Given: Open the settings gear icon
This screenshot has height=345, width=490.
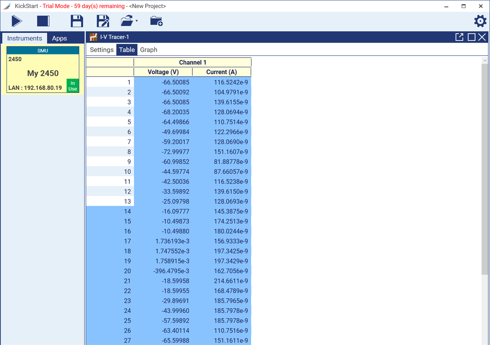Looking at the screenshot, I should (480, 21).
